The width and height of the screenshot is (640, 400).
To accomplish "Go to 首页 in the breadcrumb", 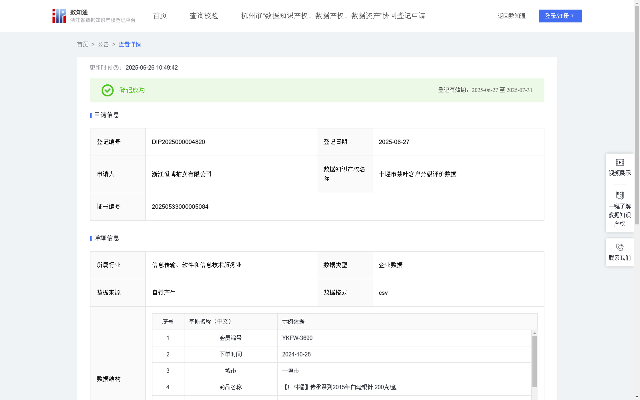I will pos(82,44).
